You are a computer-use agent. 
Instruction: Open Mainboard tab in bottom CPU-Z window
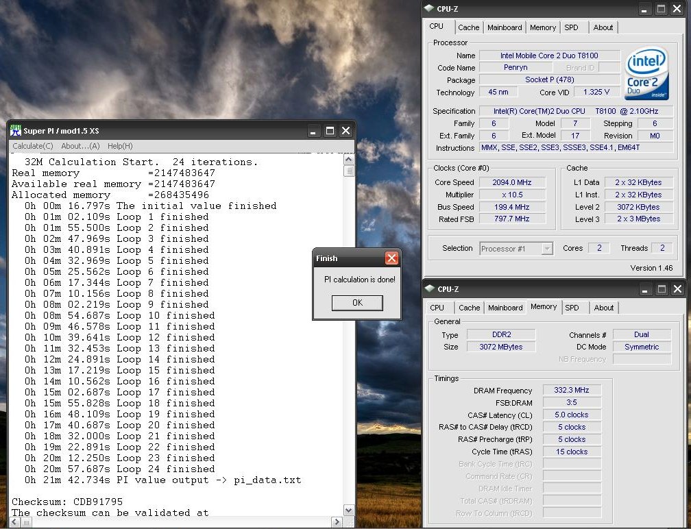[x=505, y=308]
